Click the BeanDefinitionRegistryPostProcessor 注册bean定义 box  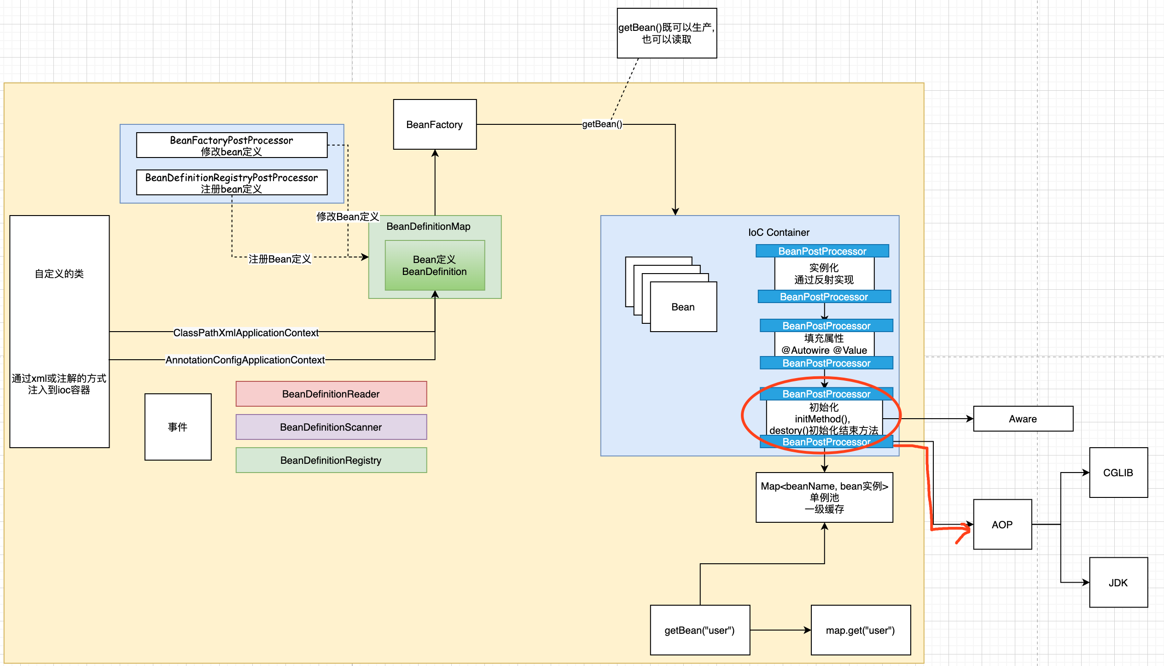[x=231, y=182]
